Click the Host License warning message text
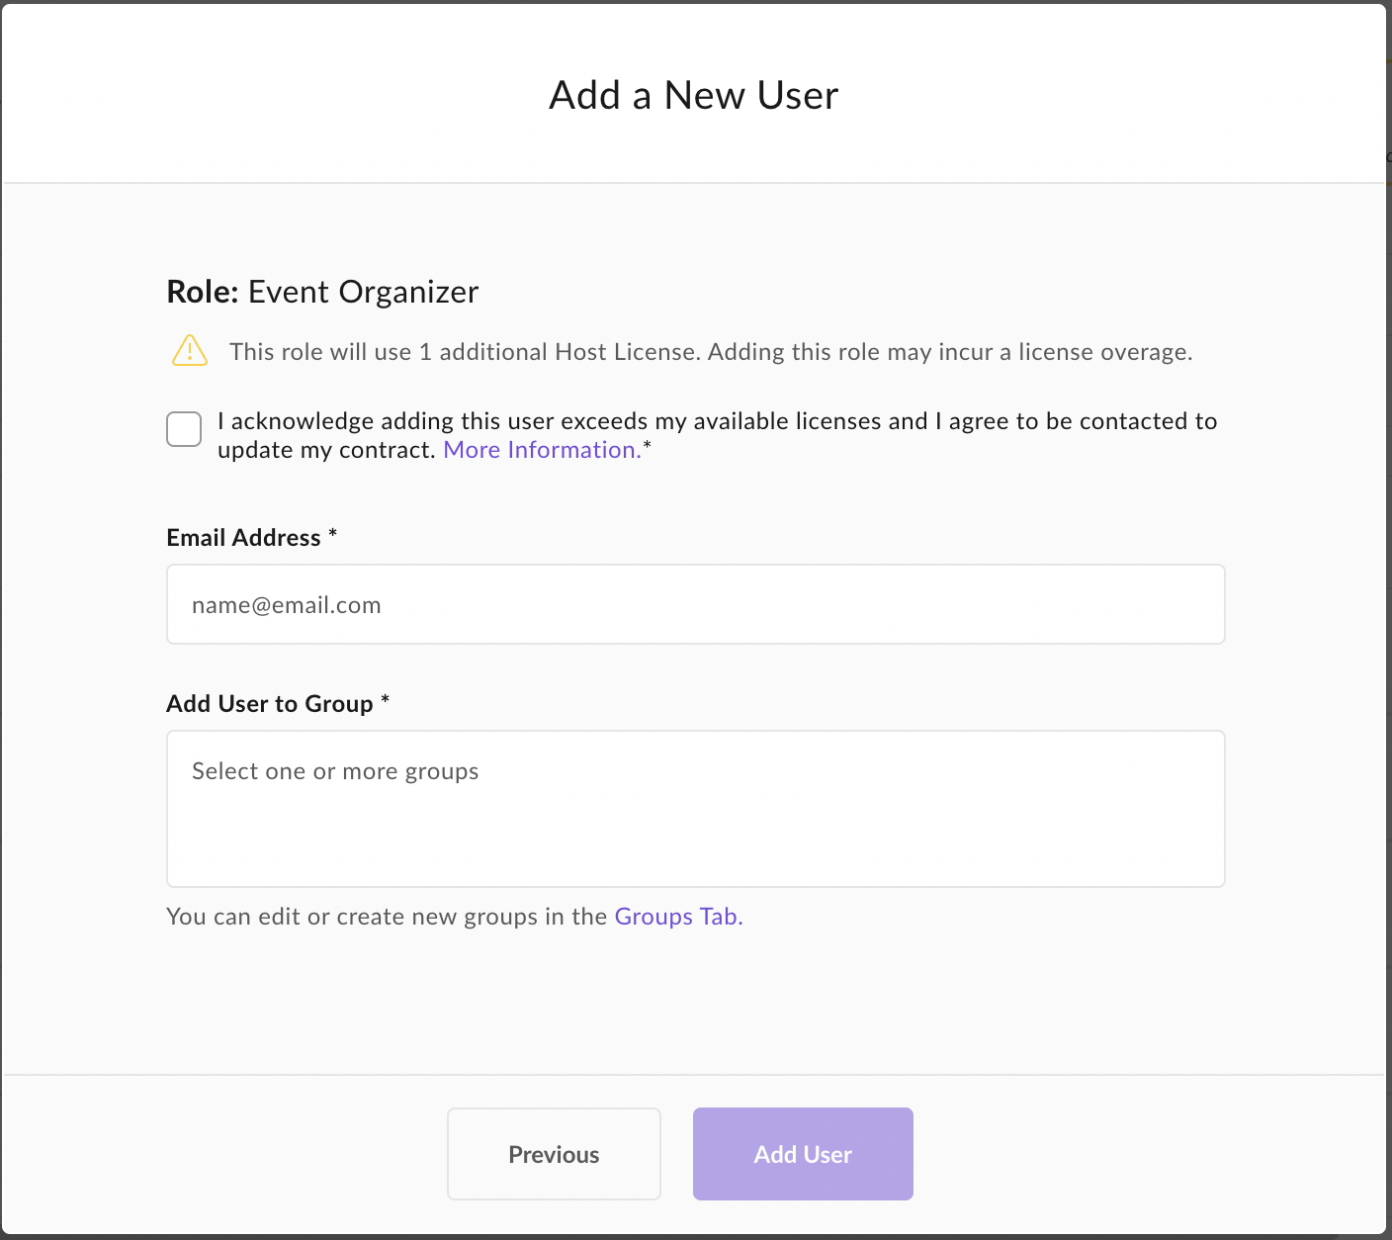Viewport: 1392px width, 1240px height. 711,352
